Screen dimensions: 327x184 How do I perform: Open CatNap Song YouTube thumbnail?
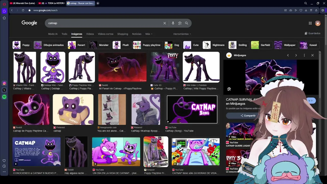pos(192,109)
